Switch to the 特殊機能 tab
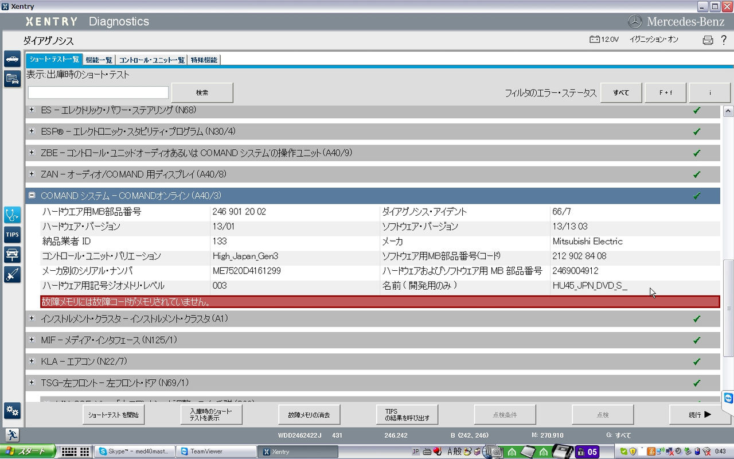Image resolution: width=734 pixels, height=459 pixels. click(204, 59)
